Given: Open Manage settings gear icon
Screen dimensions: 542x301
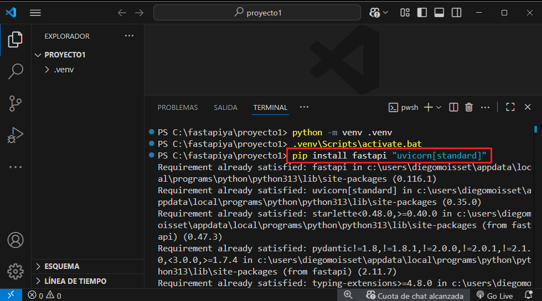Looking at the screenshot, I should 16,272.
